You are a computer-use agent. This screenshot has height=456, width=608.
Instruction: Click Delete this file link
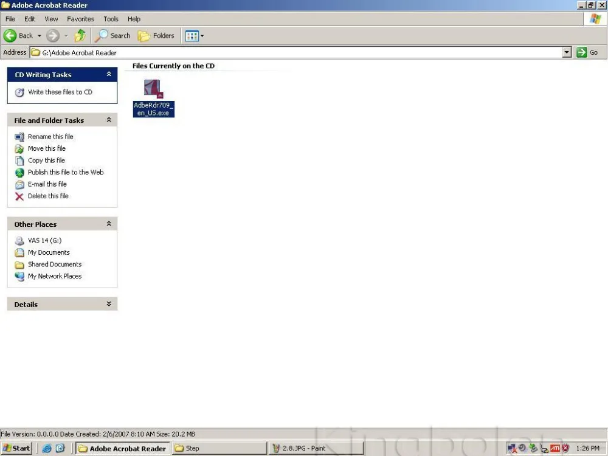click(x=48, y=196)
